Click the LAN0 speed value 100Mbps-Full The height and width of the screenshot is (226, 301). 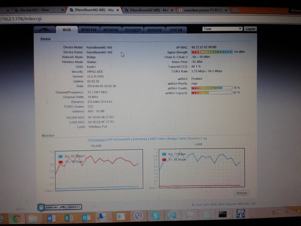[98, 127]
